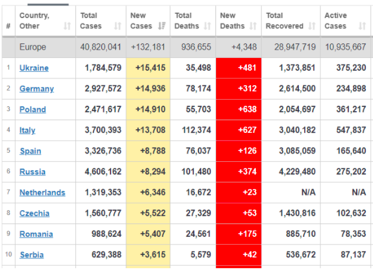Click Germany new cases +14,936
The width and height of the screenshot is (373, 270).
pos(150,89)
